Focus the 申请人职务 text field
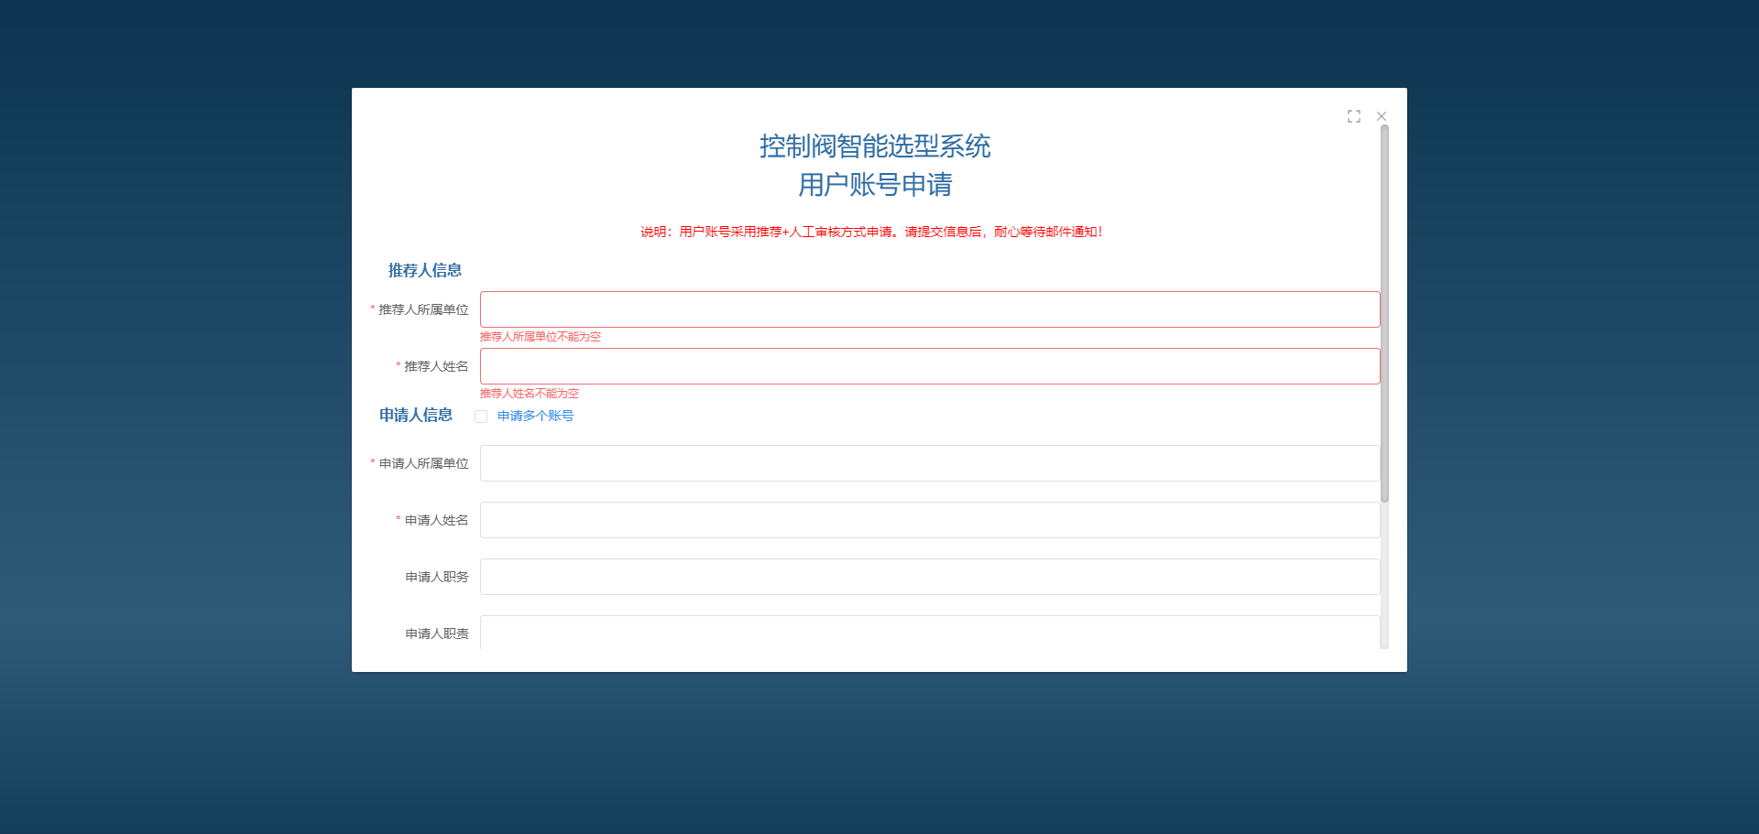This screenshot has width=1759, height=834. 929,577
